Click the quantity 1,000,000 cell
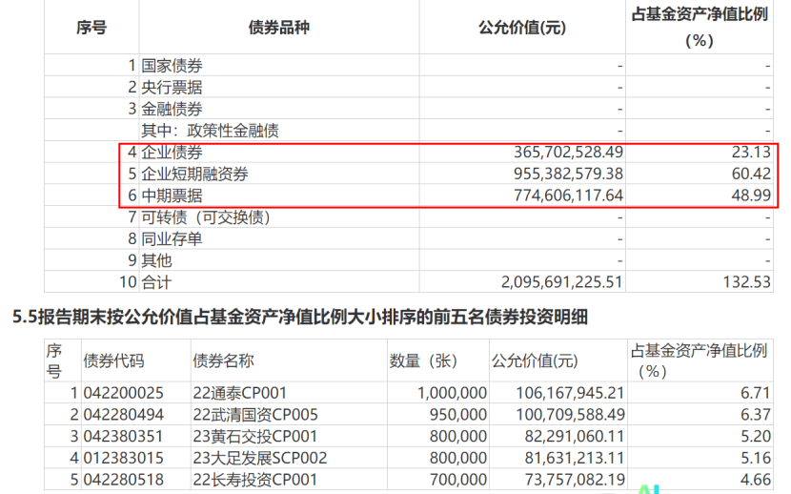Screen dimensions: 791x494 pyautogui.click(x=452, y=393)
